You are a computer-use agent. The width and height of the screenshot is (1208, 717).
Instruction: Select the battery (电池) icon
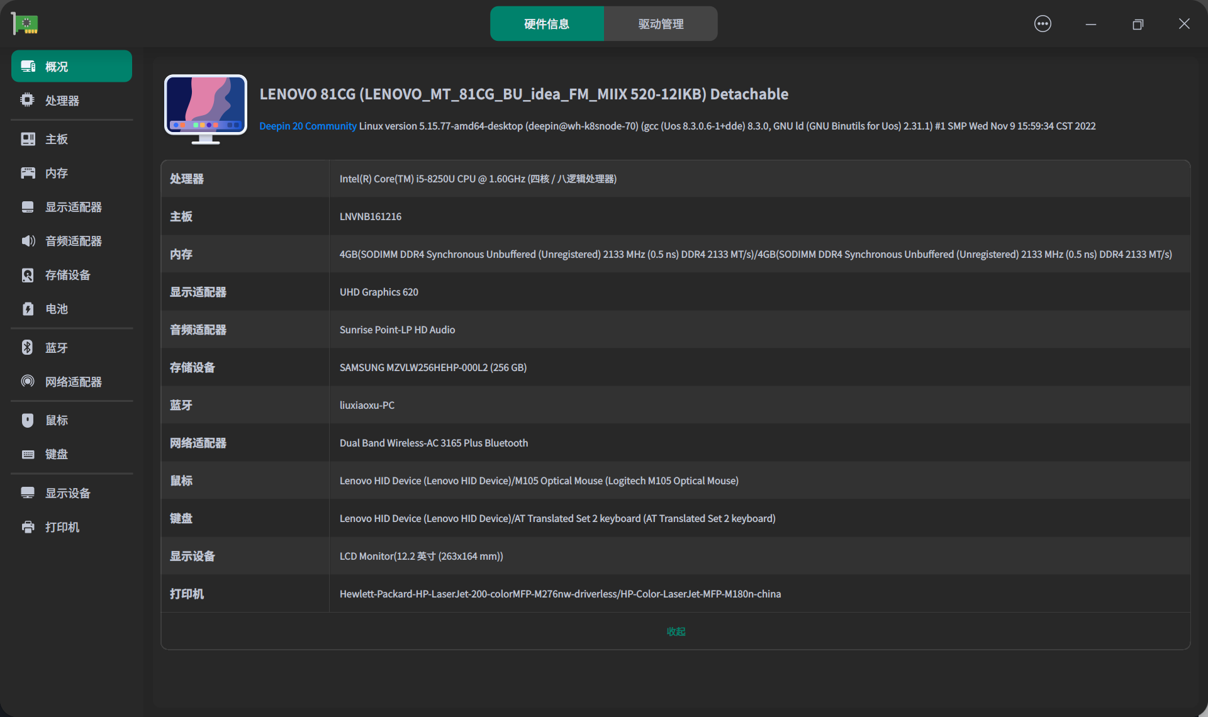point(28,309)
